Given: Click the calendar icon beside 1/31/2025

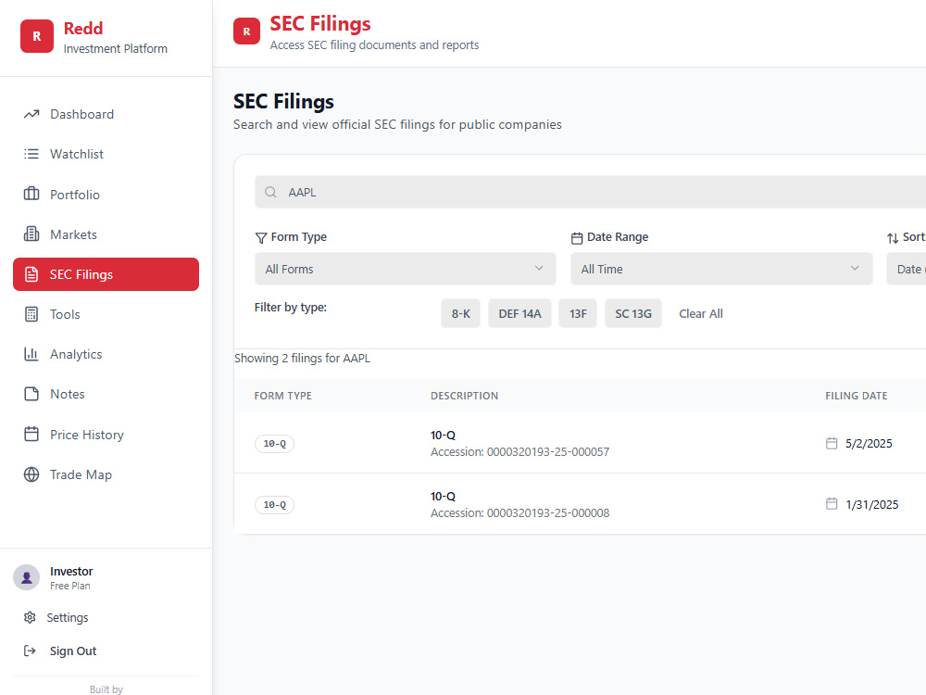Looking at the screenshot, I should (832, 504).
